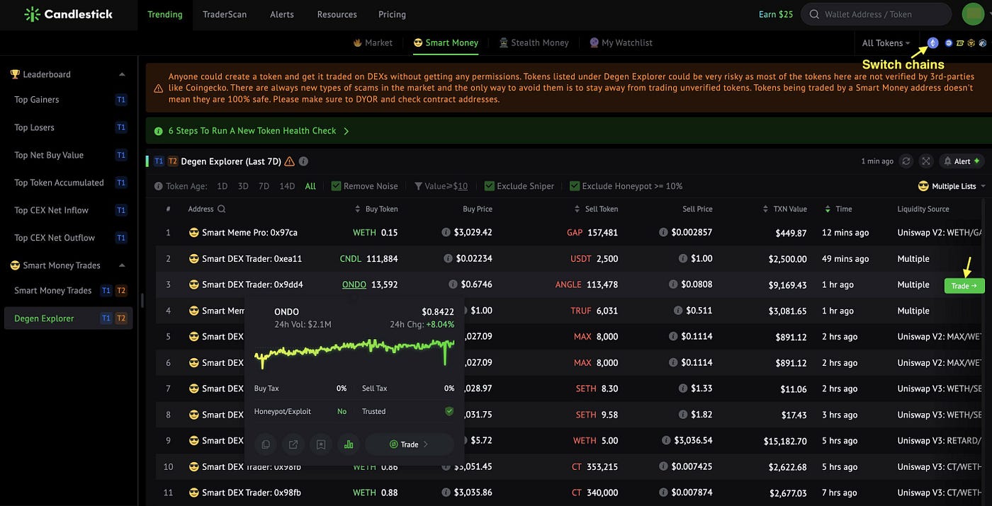Click the T2 badge beside Degen Explorer sidebar item

coord(121,318)
